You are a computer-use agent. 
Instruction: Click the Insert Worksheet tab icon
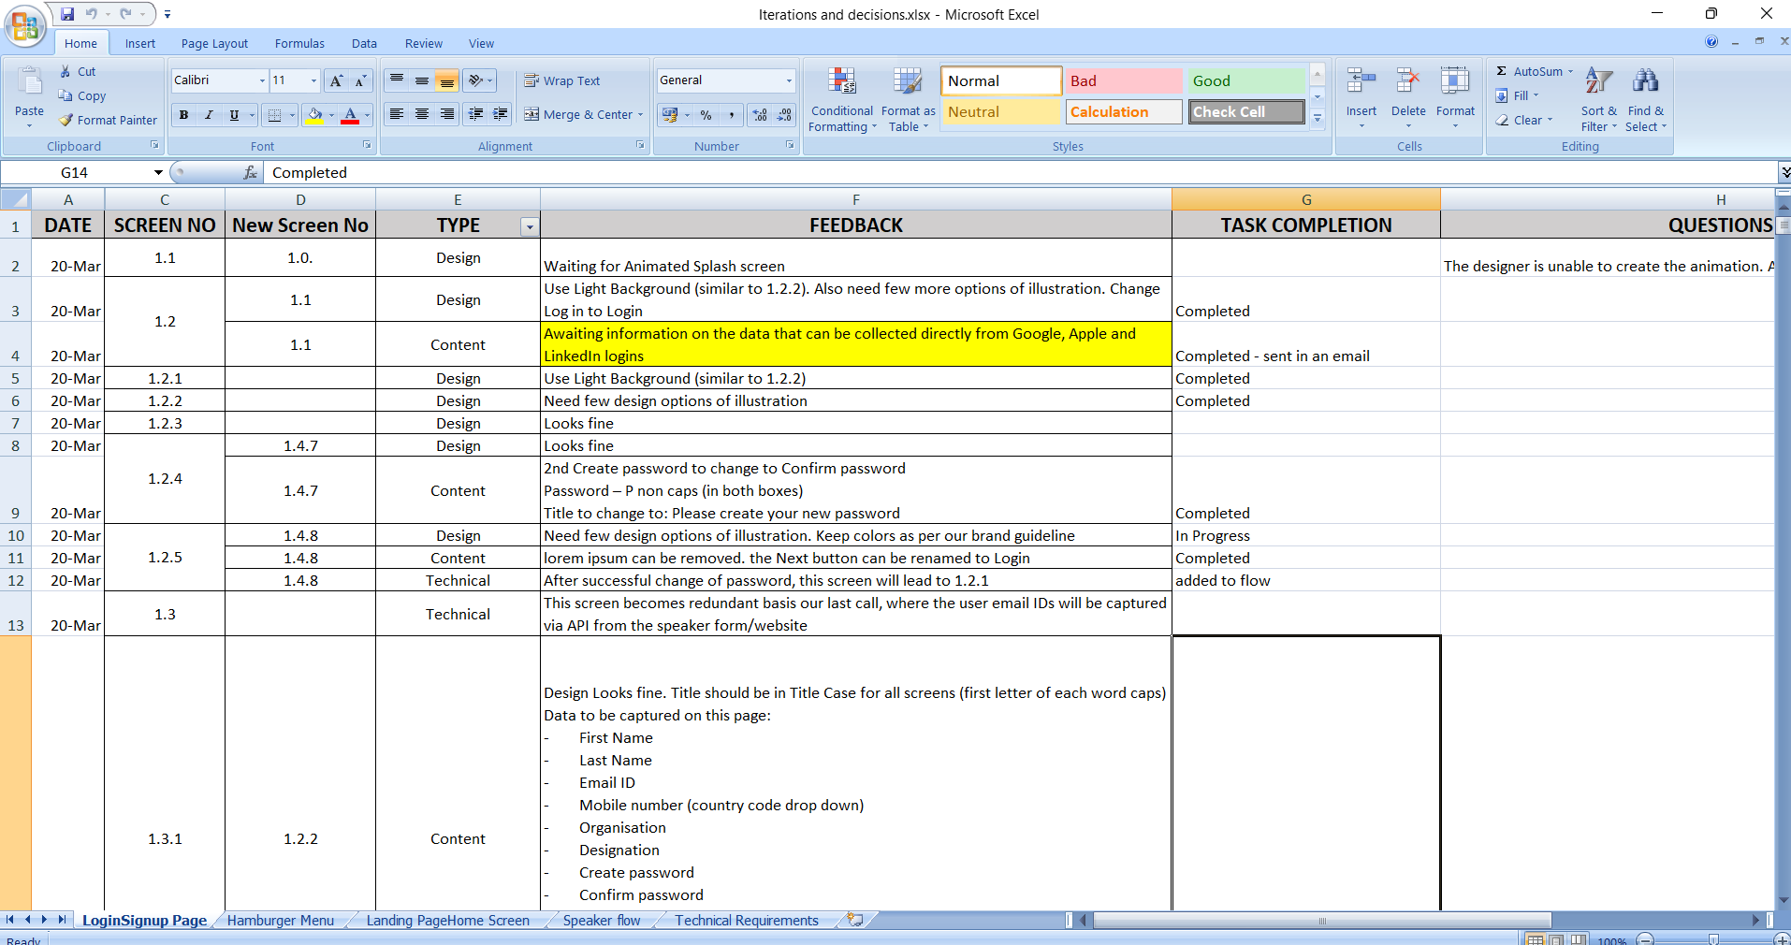[x=854, y=920]
